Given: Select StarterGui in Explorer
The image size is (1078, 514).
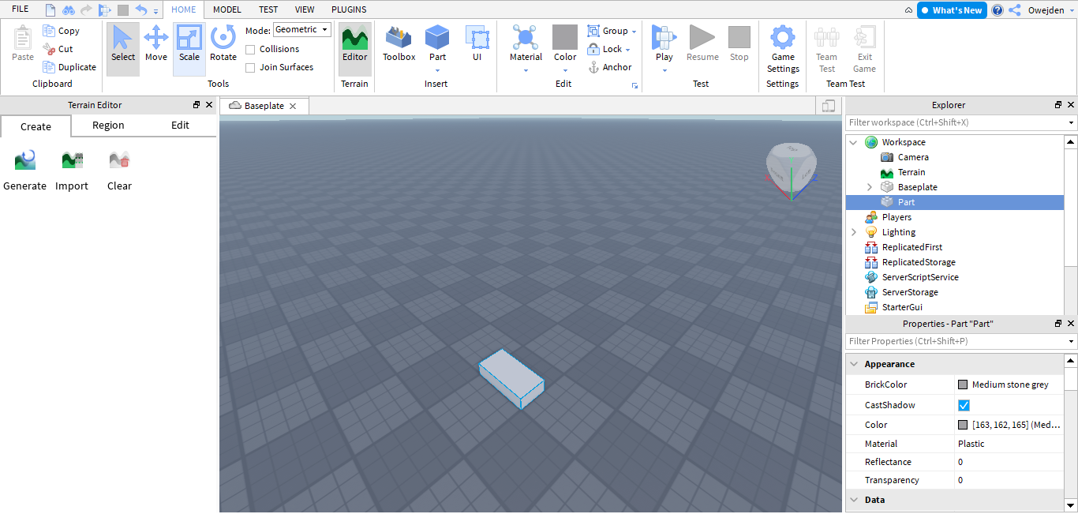Looking at the screenshot, I should [902, 307].
